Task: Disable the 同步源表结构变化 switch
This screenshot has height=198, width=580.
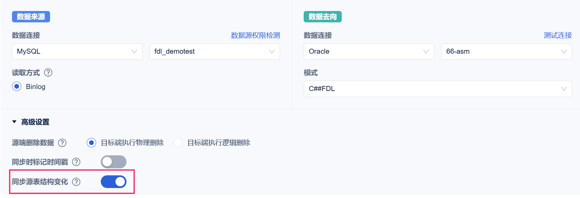Action: pyautogui.click(x=113, y=182)
